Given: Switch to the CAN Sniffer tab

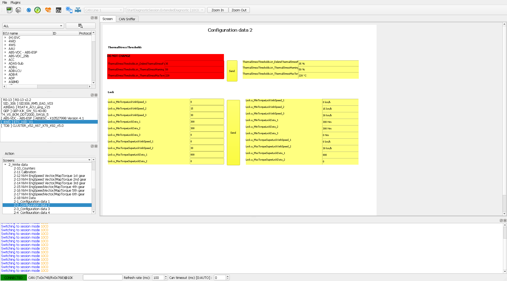Looking at the screenshot, I should pyautogui.click(x=127, y=19).
